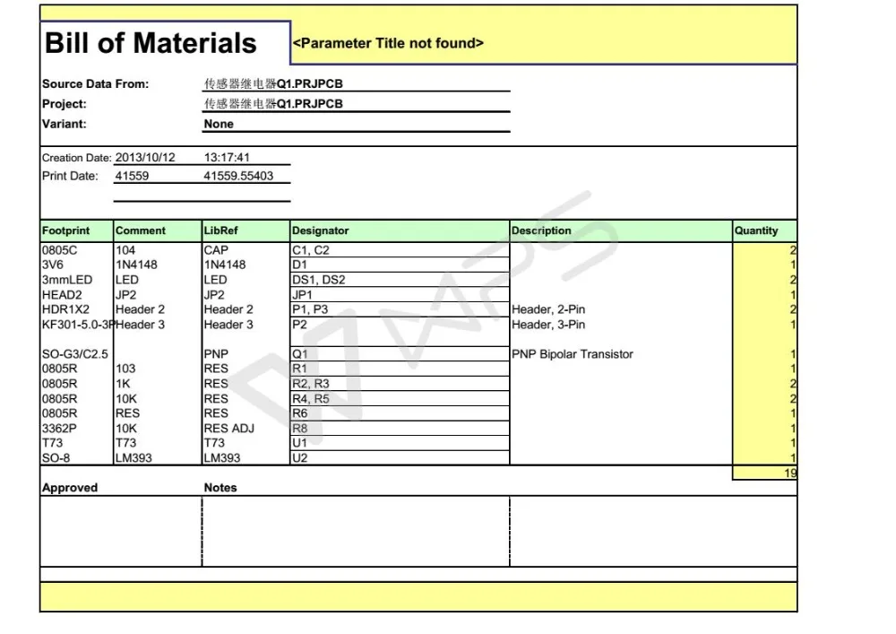
Task: Click the 'P1, P3' designator cell
Action: click(x=400, y=309)
